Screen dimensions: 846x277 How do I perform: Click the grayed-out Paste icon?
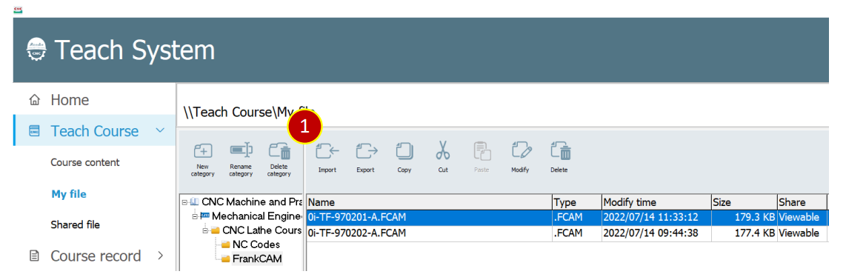point(482,151)
